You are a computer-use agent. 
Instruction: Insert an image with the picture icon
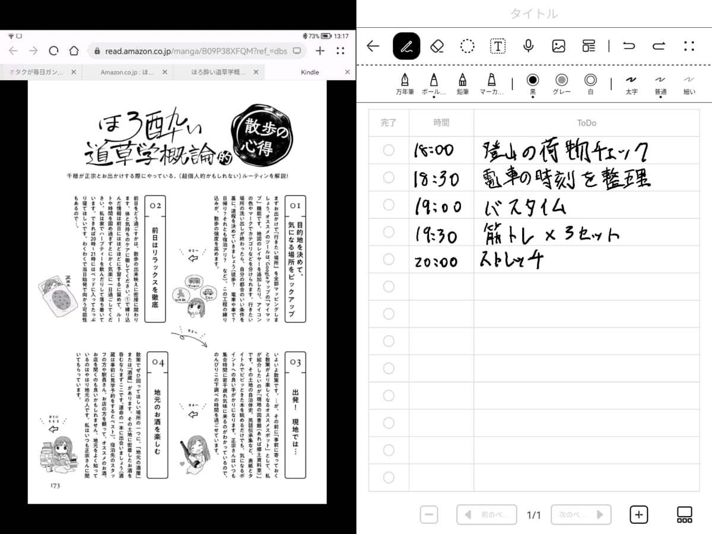(558, 46)
